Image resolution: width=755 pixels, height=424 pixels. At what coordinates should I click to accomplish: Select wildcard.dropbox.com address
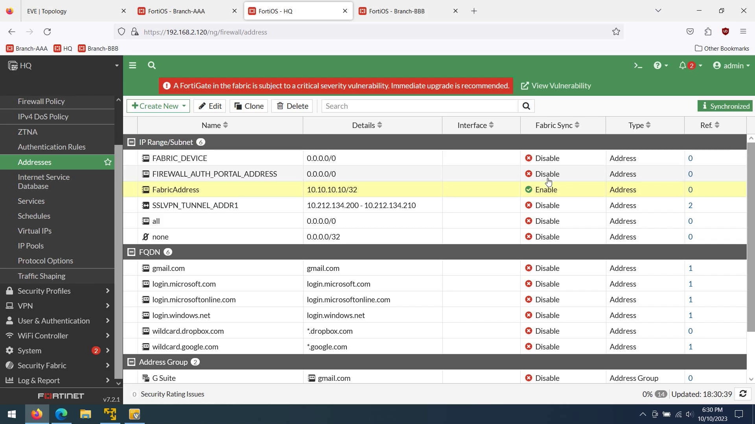coord(435,331)
